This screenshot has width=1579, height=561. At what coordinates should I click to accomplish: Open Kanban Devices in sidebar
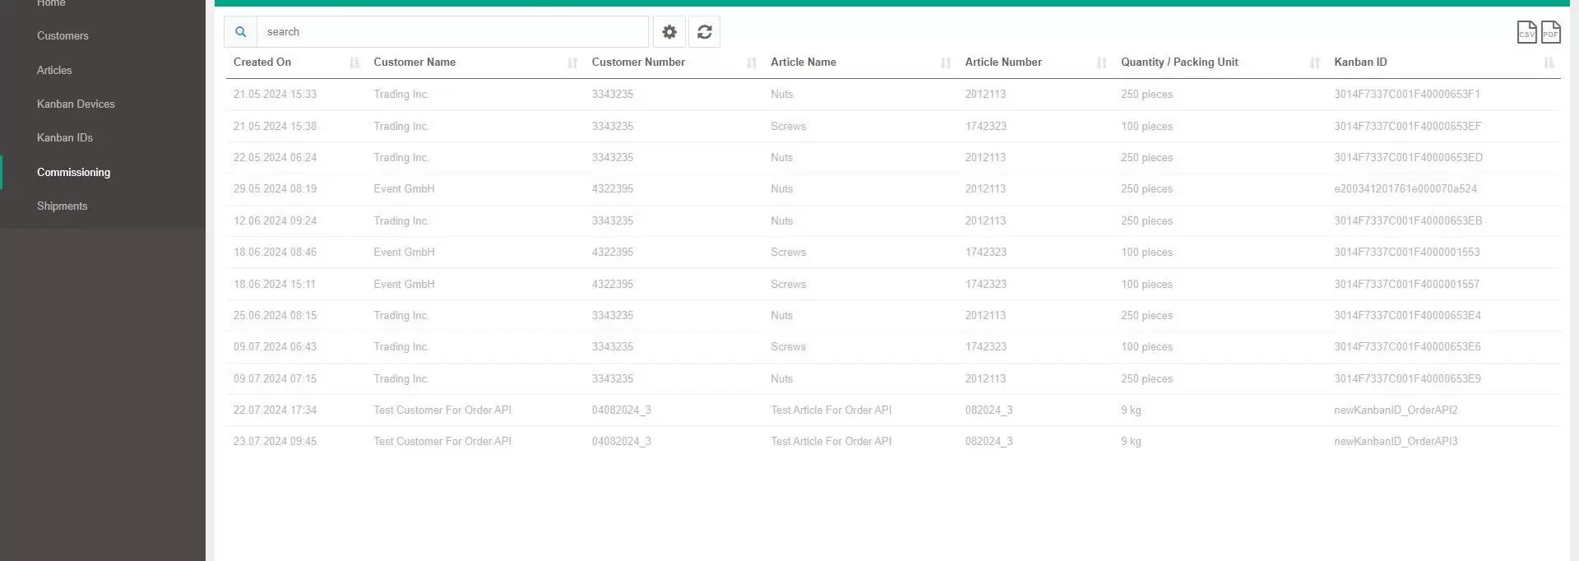[x=76, y=104]
